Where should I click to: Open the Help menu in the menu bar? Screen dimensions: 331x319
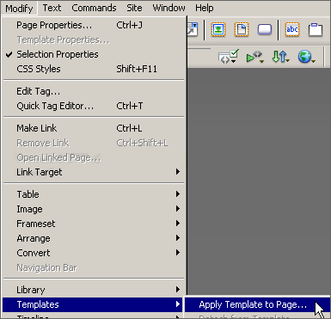tap(205, 8)
